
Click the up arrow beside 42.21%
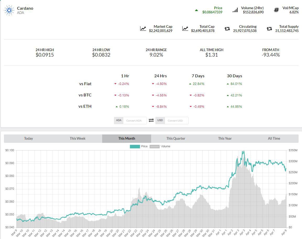[x=228, y=95]
